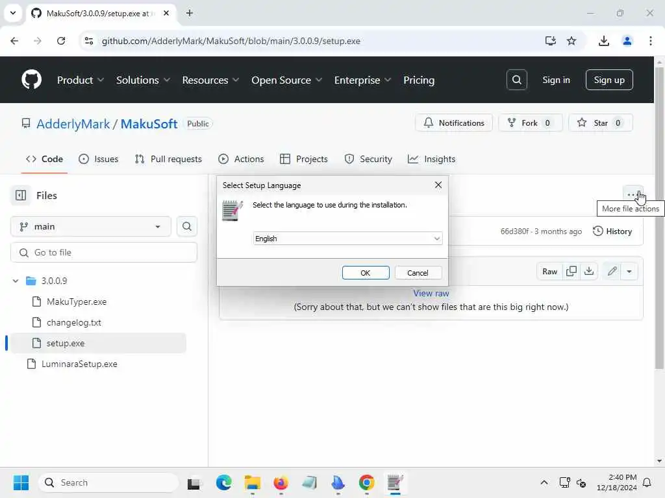Click the file search magnifier button
This screenshot has width=665, height=498.
tap(186, 226)
